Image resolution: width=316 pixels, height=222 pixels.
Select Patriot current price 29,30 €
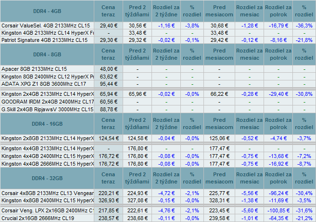[x=108, y=40]
